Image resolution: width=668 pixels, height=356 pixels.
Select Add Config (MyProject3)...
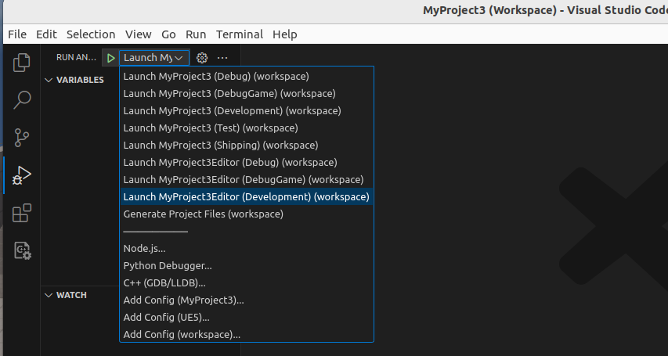[x=247, y=300]
